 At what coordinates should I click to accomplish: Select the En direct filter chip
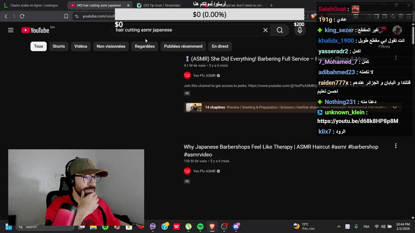tap(220, 46)
